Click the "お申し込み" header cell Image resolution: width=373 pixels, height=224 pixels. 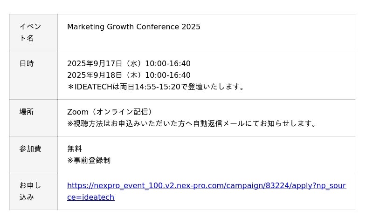[30, 191]
